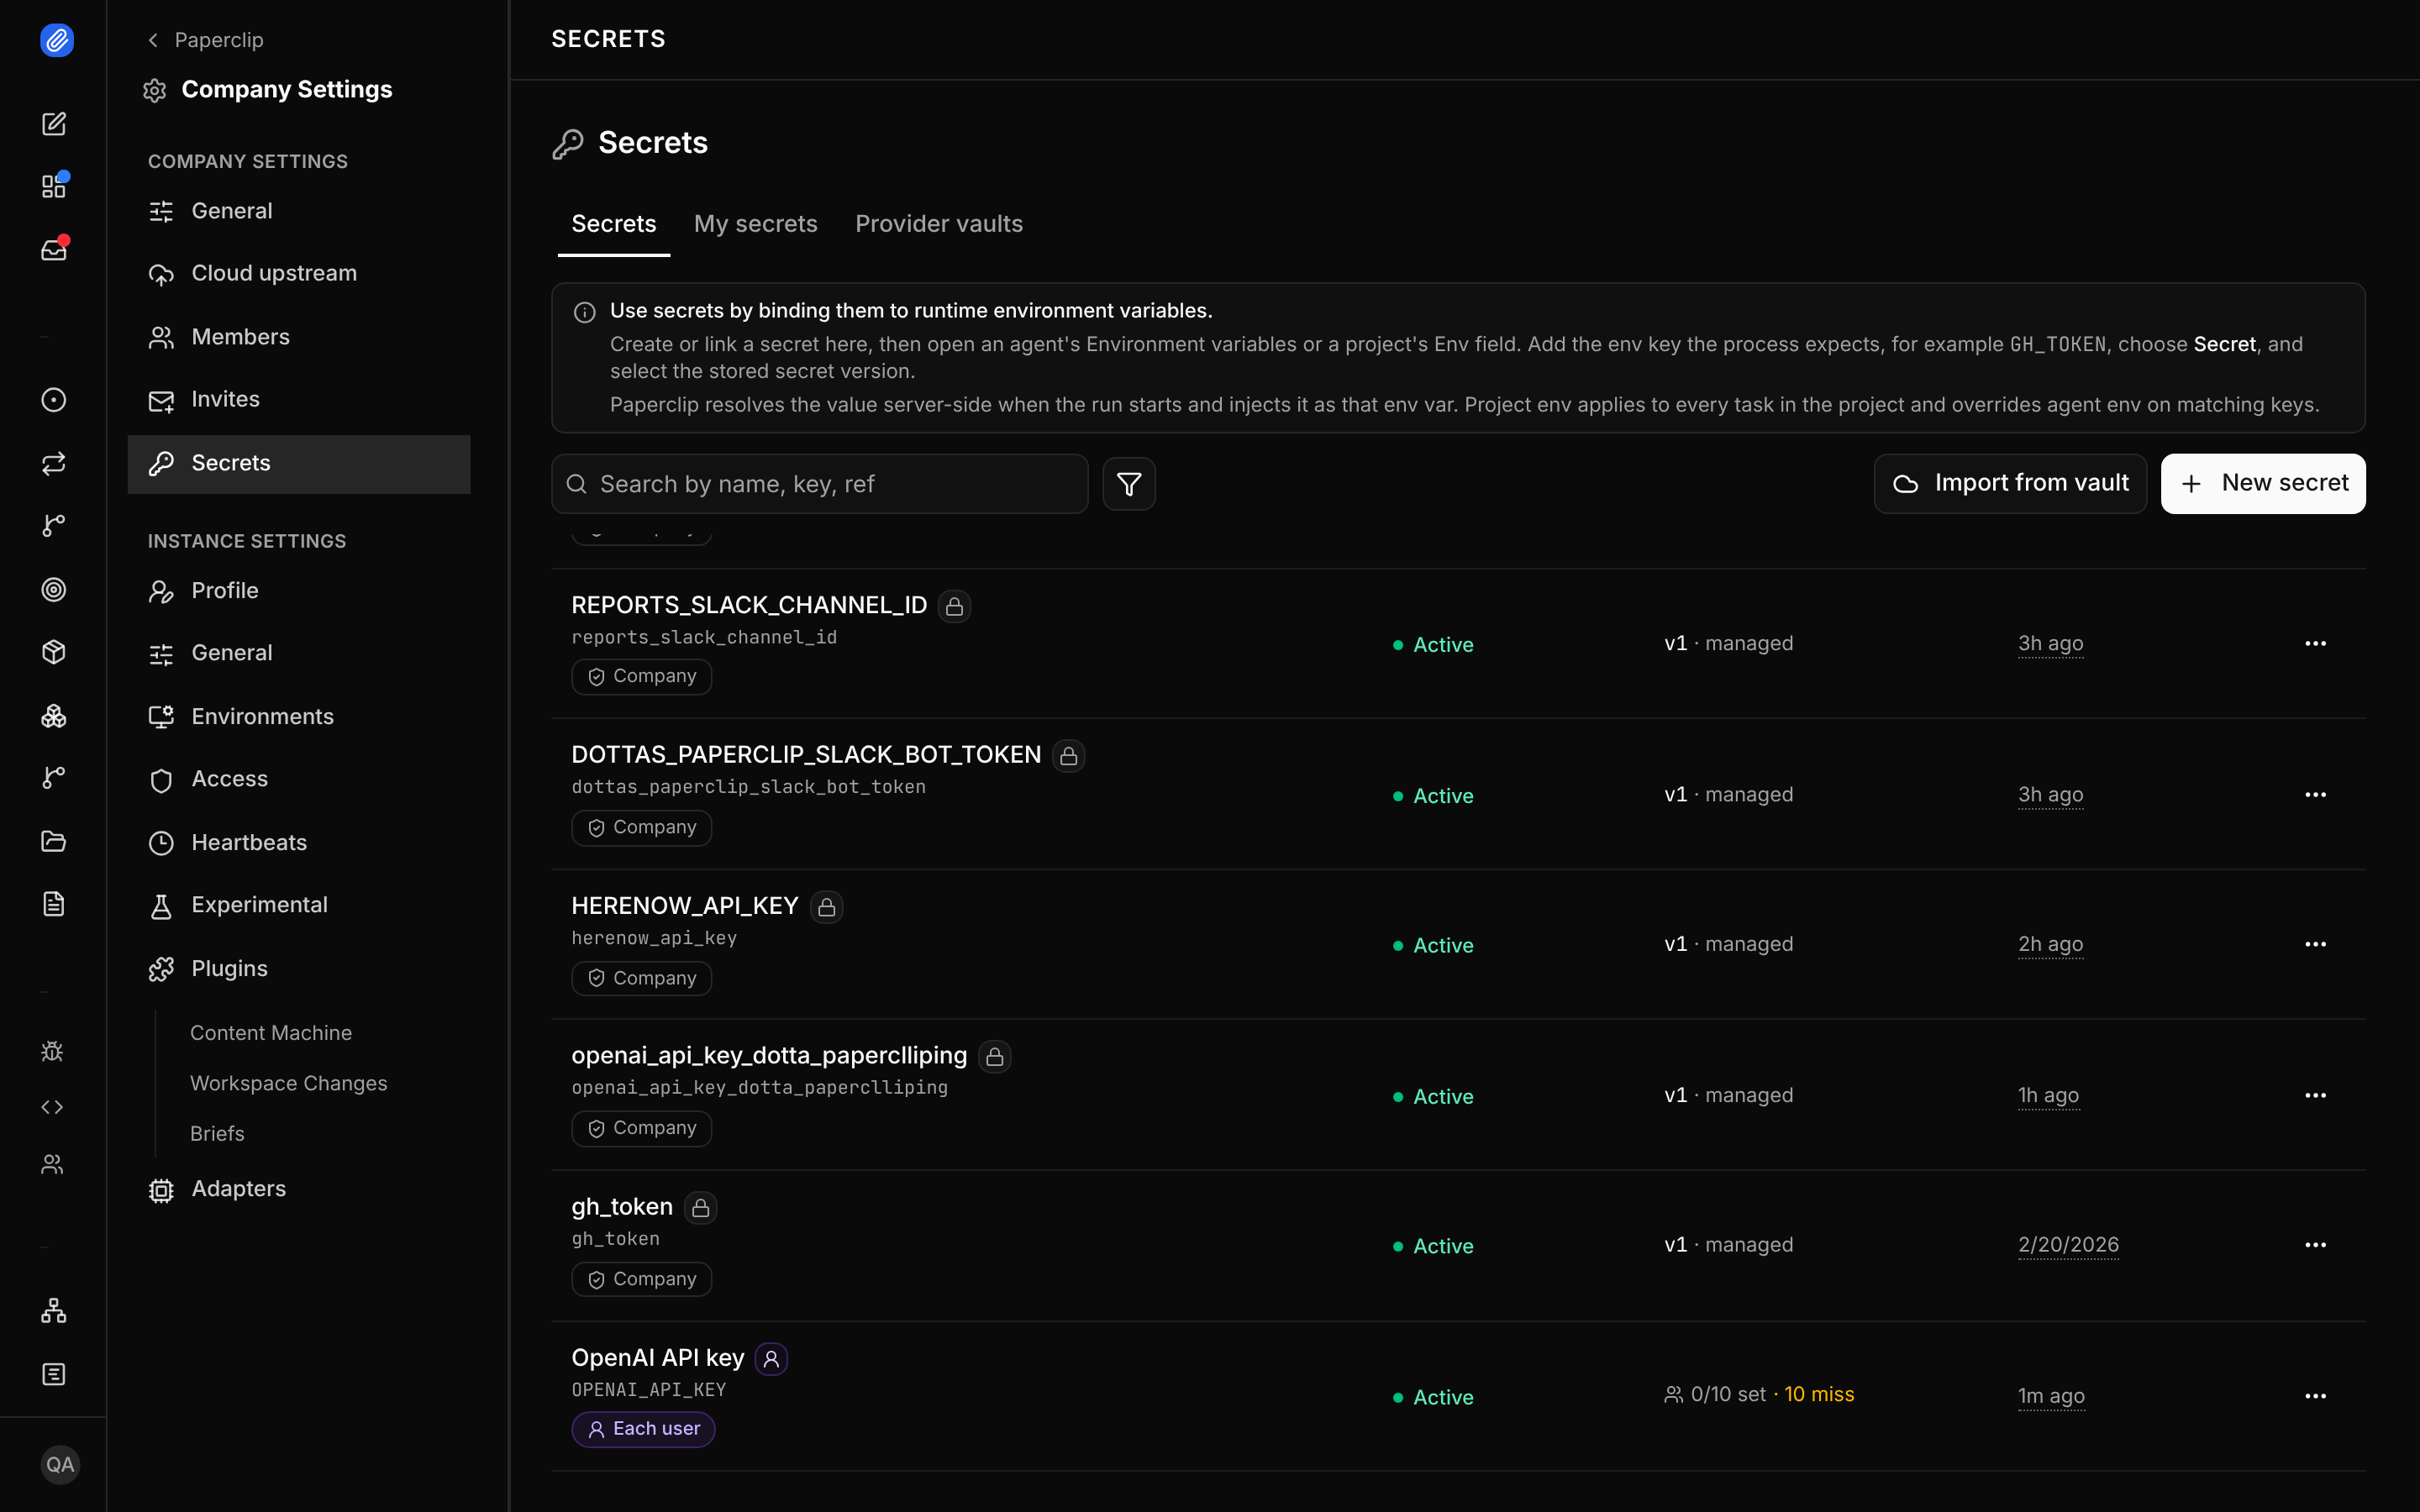The height and width of the screenshot is (1512, 2420).
Task: Click the Company badge under HERENOW_API_KEY
Action: coord(641,978)
